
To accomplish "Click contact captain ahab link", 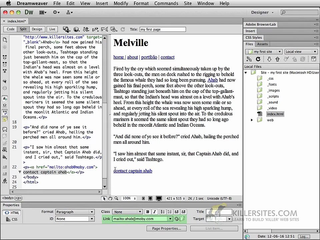I will (x=133, y=171).
